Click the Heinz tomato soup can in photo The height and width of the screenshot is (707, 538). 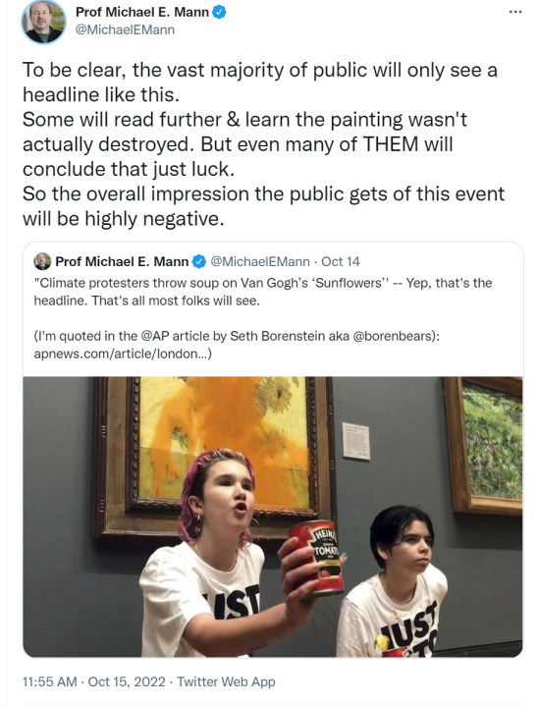tap(317, 558)
